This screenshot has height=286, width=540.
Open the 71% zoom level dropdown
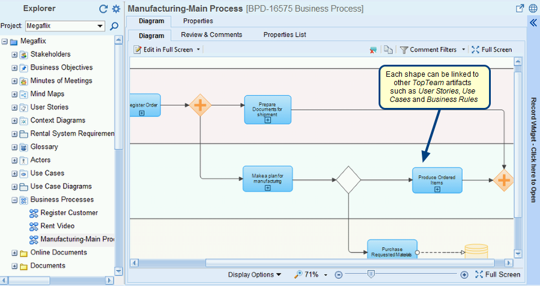325,275
